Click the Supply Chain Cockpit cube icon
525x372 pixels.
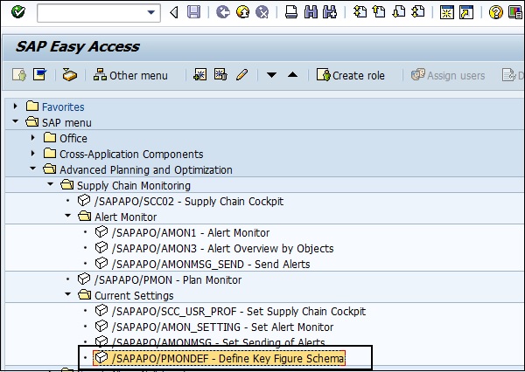pyautogui.click(x=84, y=200)
